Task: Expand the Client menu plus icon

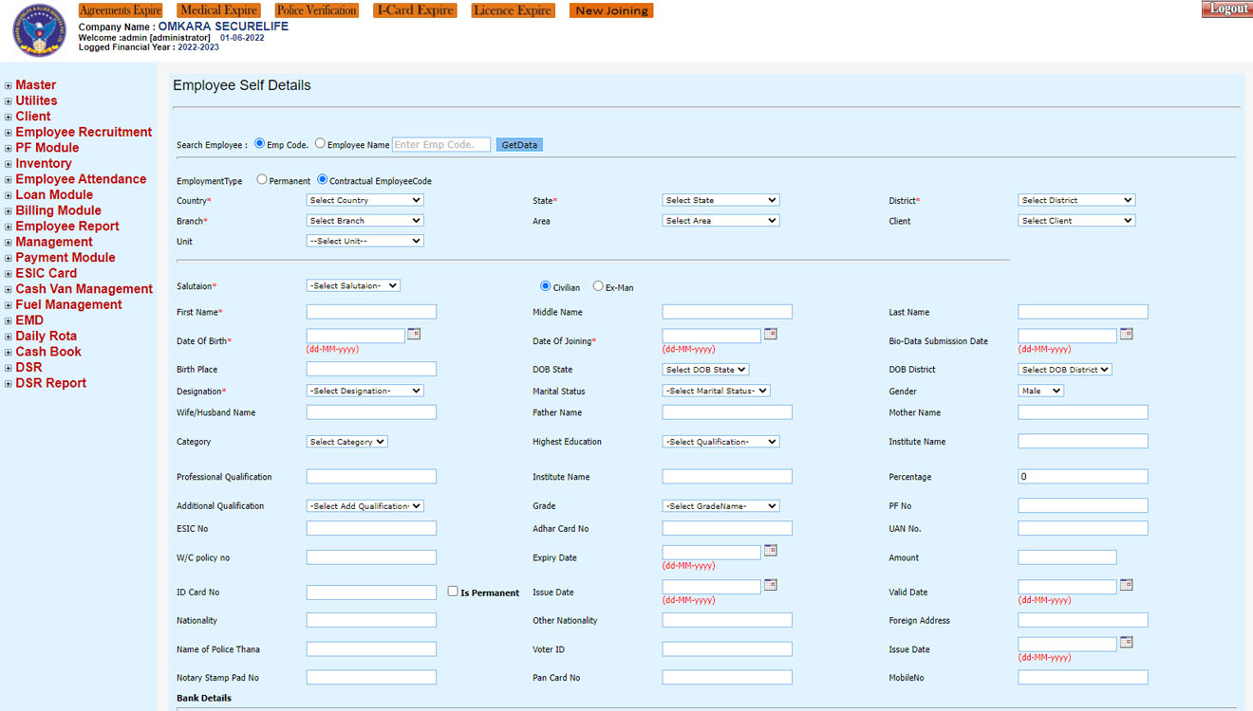Action: (x=9, y=117)
